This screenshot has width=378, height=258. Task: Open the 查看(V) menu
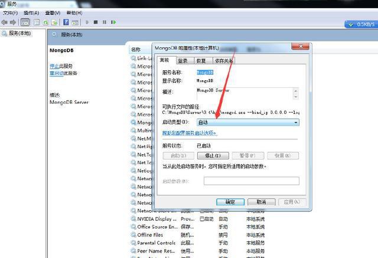(53, 13)
